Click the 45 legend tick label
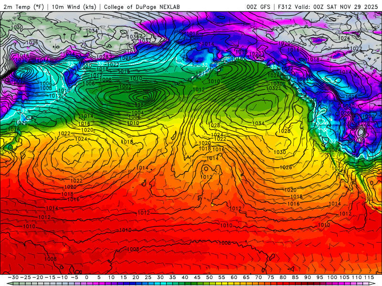Image resolution: width=382 pixels, height=286 pixels. pos(197,277)
